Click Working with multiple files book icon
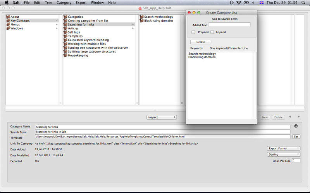The image size is (310, 193). pyautogui.click(x=65, y=44)
